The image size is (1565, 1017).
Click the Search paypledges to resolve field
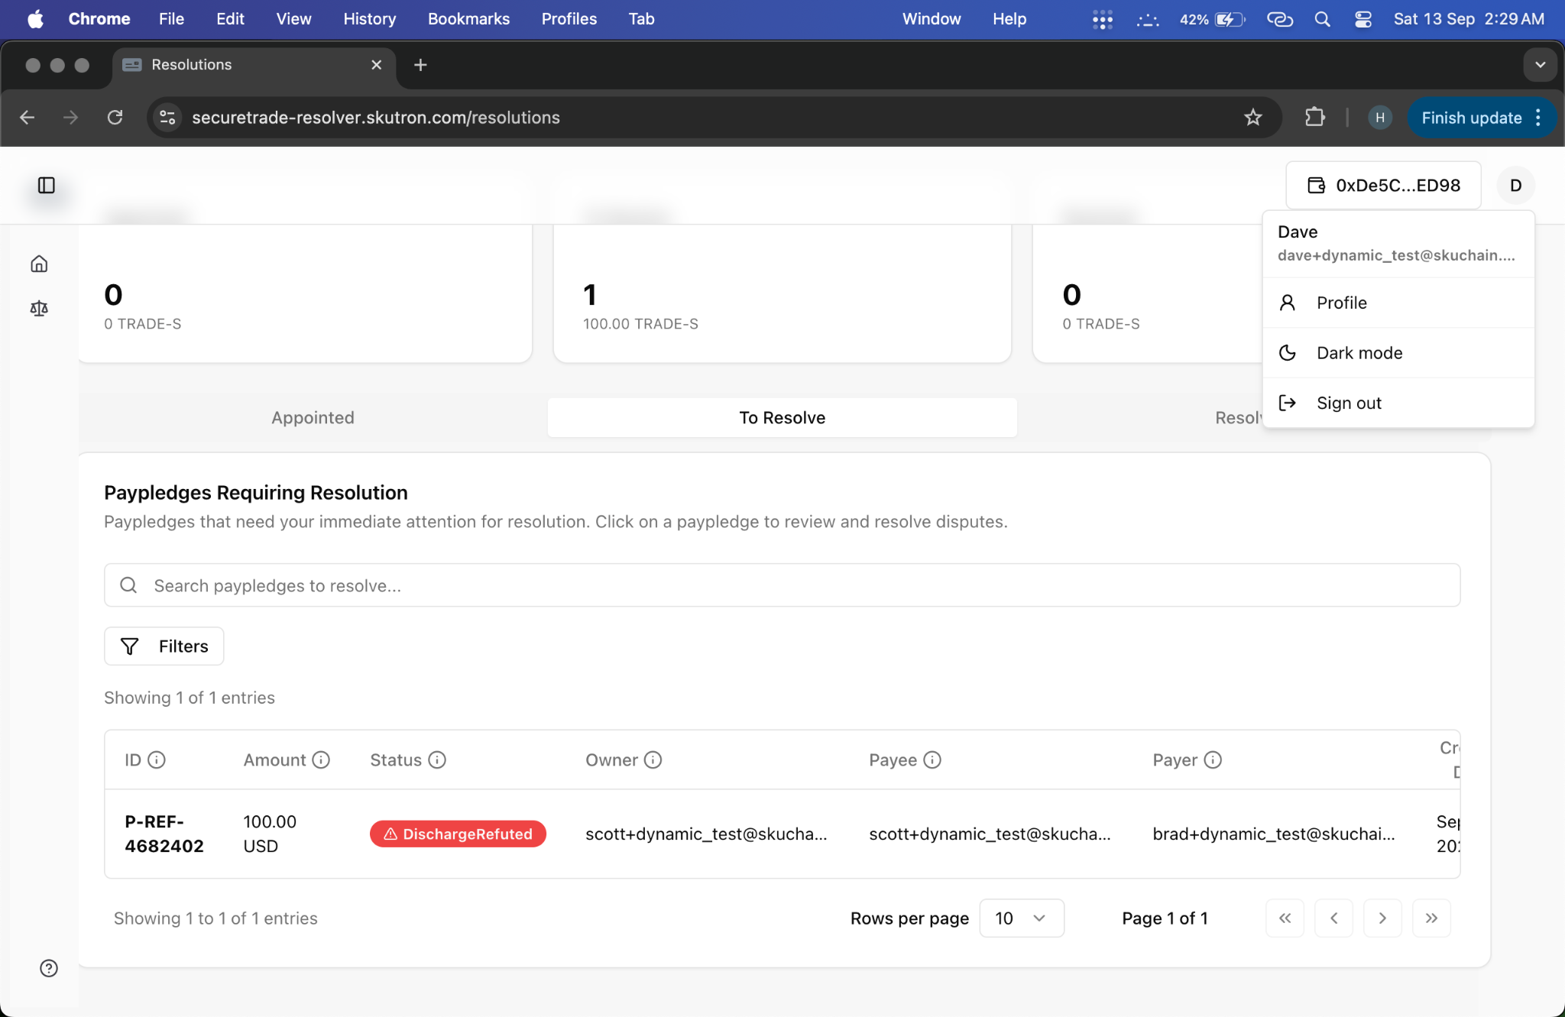coord(782,585)
